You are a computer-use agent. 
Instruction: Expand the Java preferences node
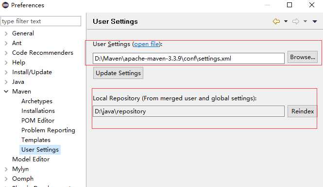6,82
